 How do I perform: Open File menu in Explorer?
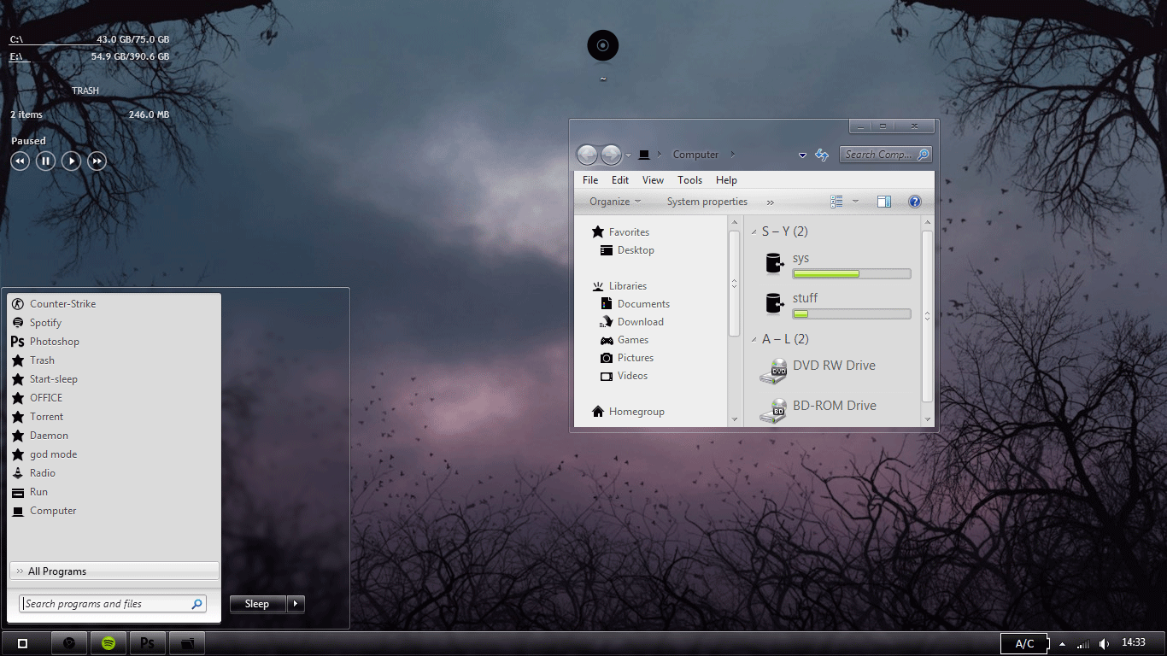click(590, 180)
